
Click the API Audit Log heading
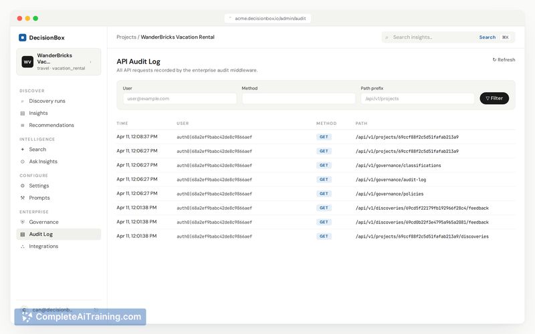click(138, 61)
